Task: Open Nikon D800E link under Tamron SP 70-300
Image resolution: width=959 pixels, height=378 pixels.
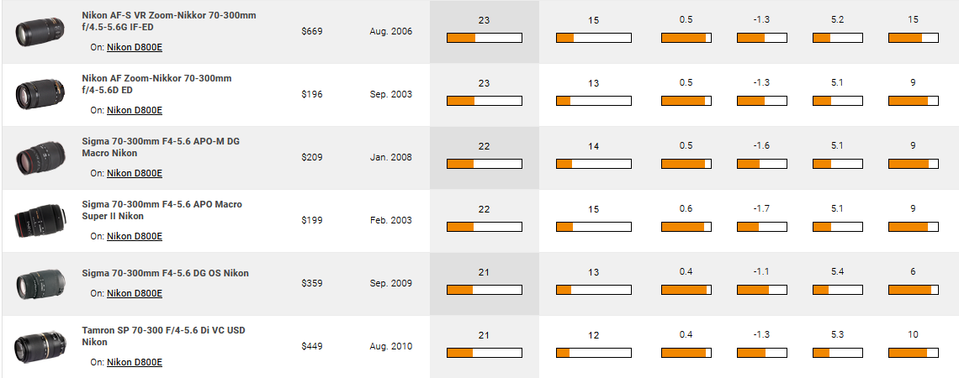Action: [135, 362]
